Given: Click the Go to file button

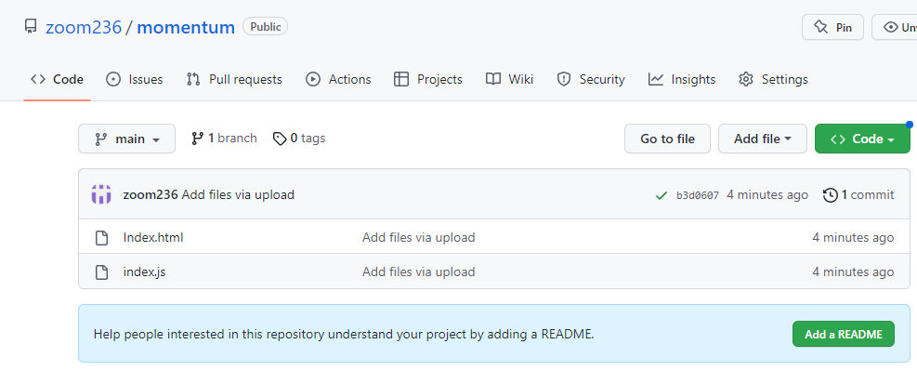Looking at the screenshot, I should click(x=667, y=139).
